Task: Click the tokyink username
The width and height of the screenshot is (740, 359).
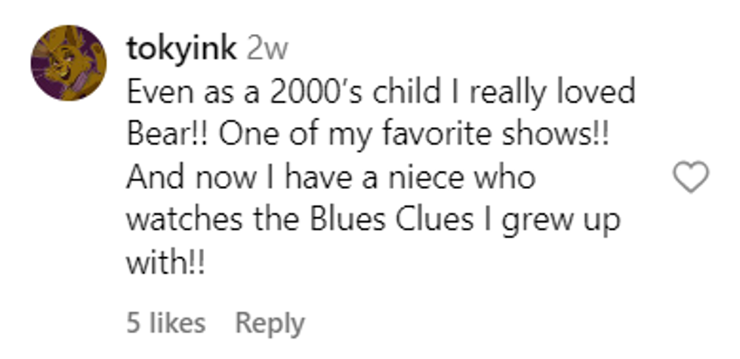Action: pyautogui.click(x=180, y=49)
